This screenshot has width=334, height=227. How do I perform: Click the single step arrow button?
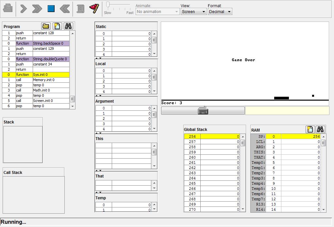(x=24, y=9)
